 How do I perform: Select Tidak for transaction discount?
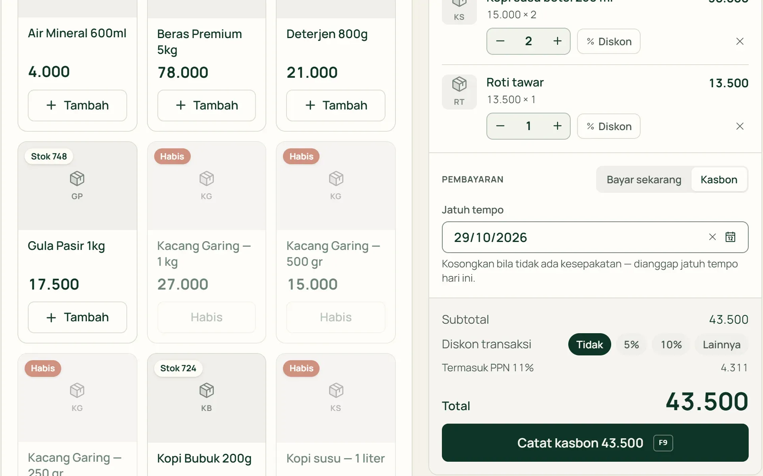point(589,344)
